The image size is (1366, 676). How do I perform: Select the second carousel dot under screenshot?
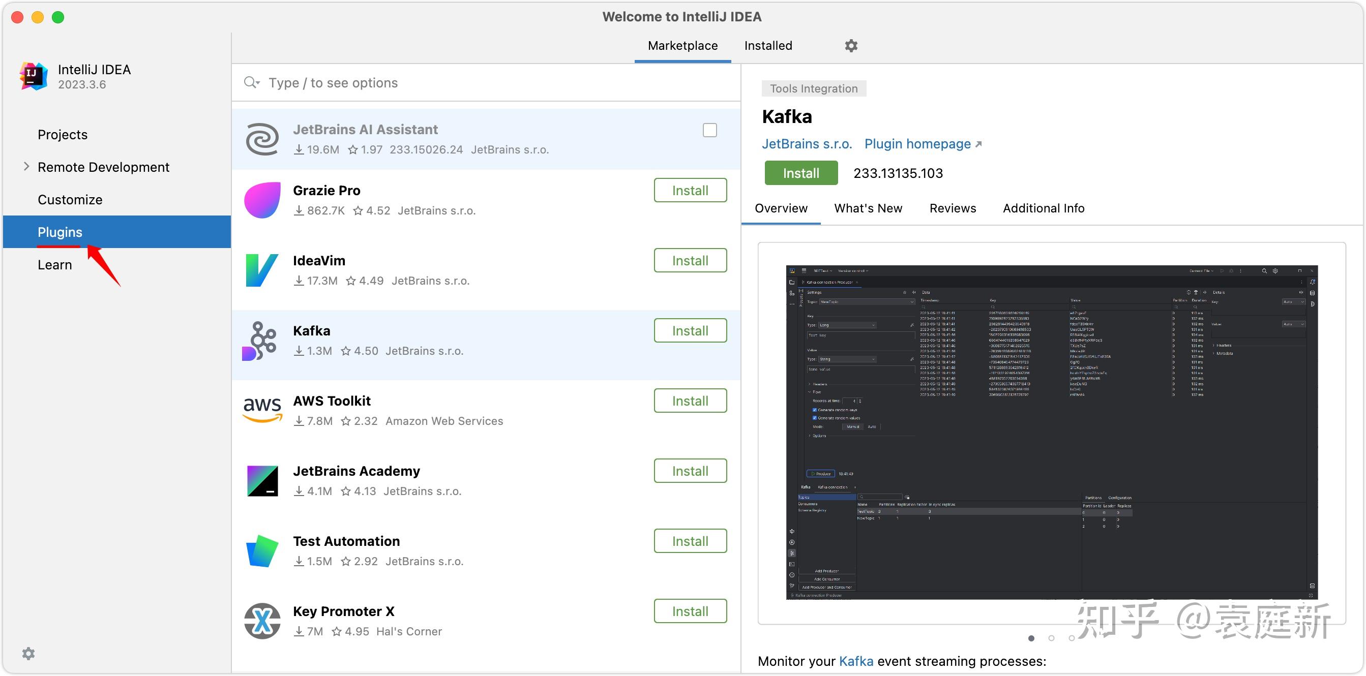tap(1051, 638)
